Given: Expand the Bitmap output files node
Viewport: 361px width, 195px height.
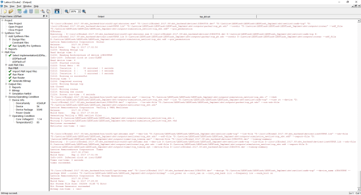Looking at the screenshot, I should [6, 90].
